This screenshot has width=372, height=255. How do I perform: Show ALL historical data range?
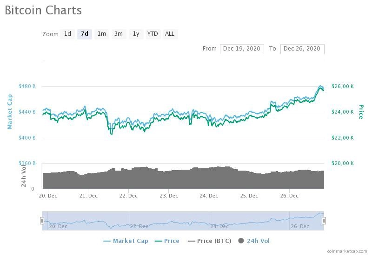(170, 34)
